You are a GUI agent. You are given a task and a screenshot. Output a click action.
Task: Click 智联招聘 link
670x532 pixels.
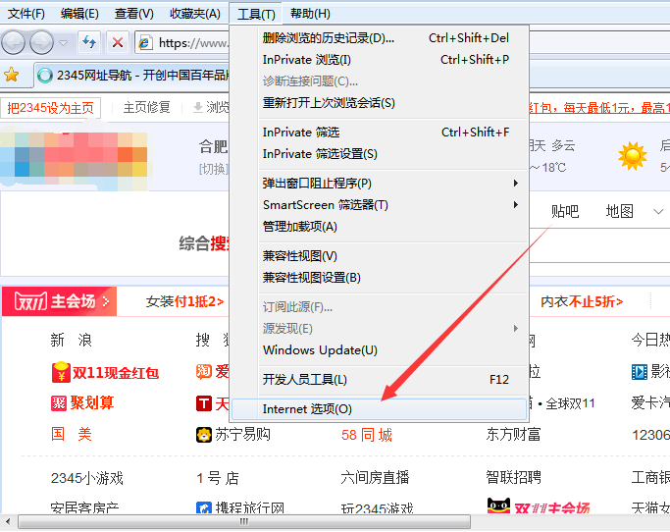513,477
